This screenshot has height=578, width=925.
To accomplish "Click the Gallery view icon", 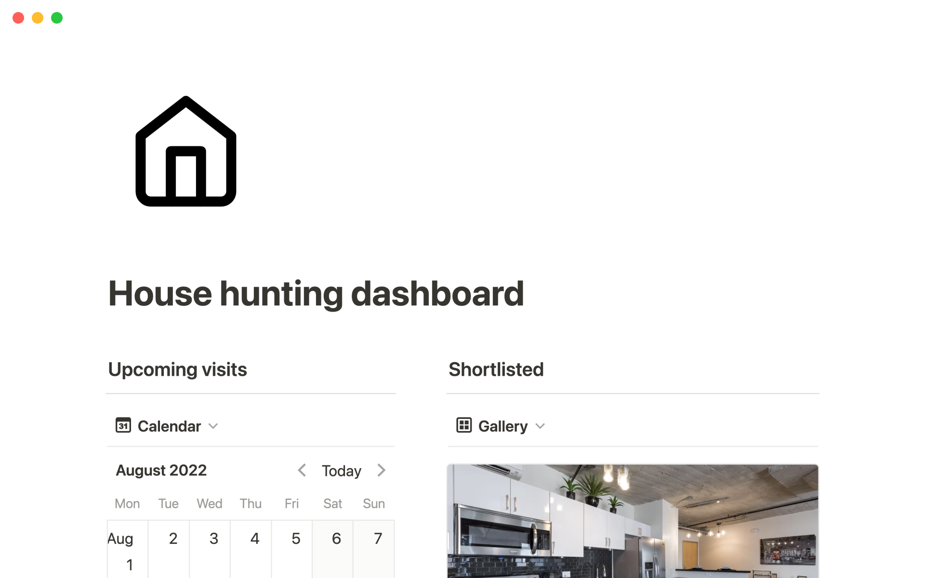I will click(463, 426).
